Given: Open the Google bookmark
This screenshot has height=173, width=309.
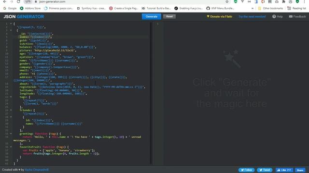Looking at the screenshot, I should (10, 8).
